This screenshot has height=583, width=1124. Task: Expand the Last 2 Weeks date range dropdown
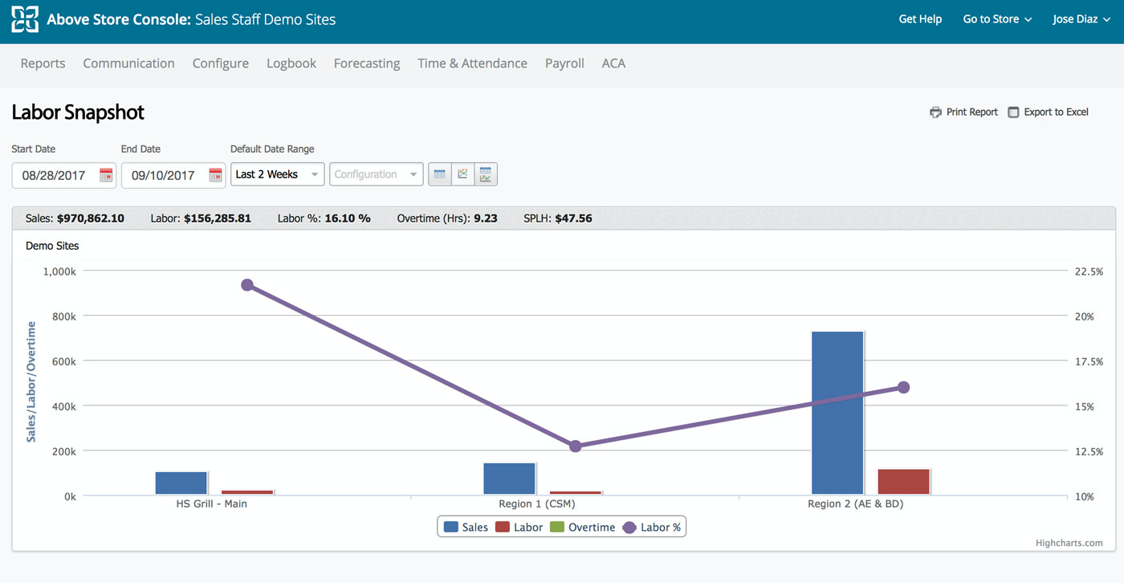[277, 174]
